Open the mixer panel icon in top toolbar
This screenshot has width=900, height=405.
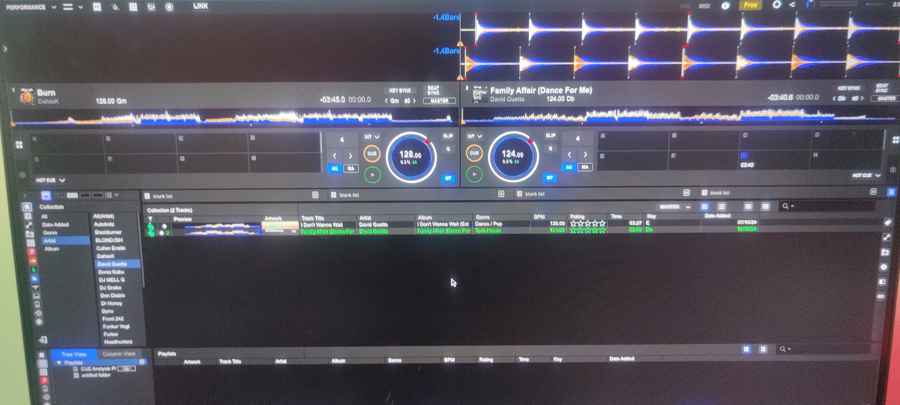click(x=151, y=7)
